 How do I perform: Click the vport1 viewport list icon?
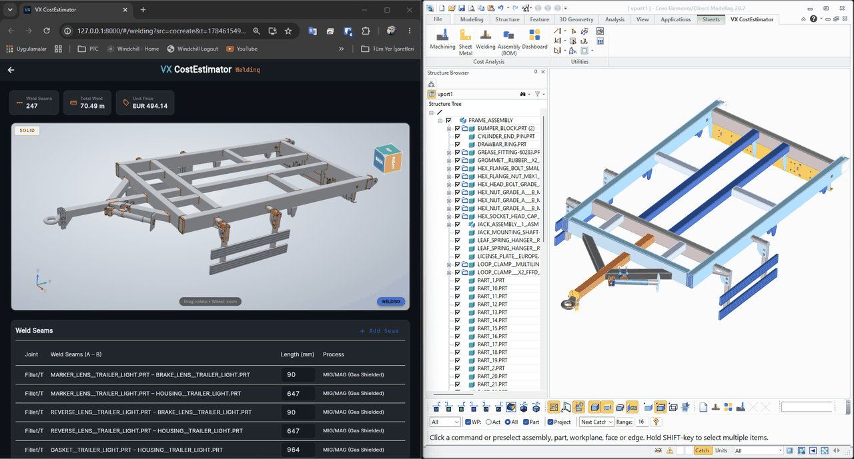point(432,94)
